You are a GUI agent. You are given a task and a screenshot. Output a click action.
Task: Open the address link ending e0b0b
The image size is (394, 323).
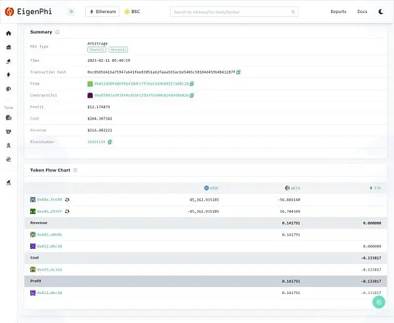[49, 234]
